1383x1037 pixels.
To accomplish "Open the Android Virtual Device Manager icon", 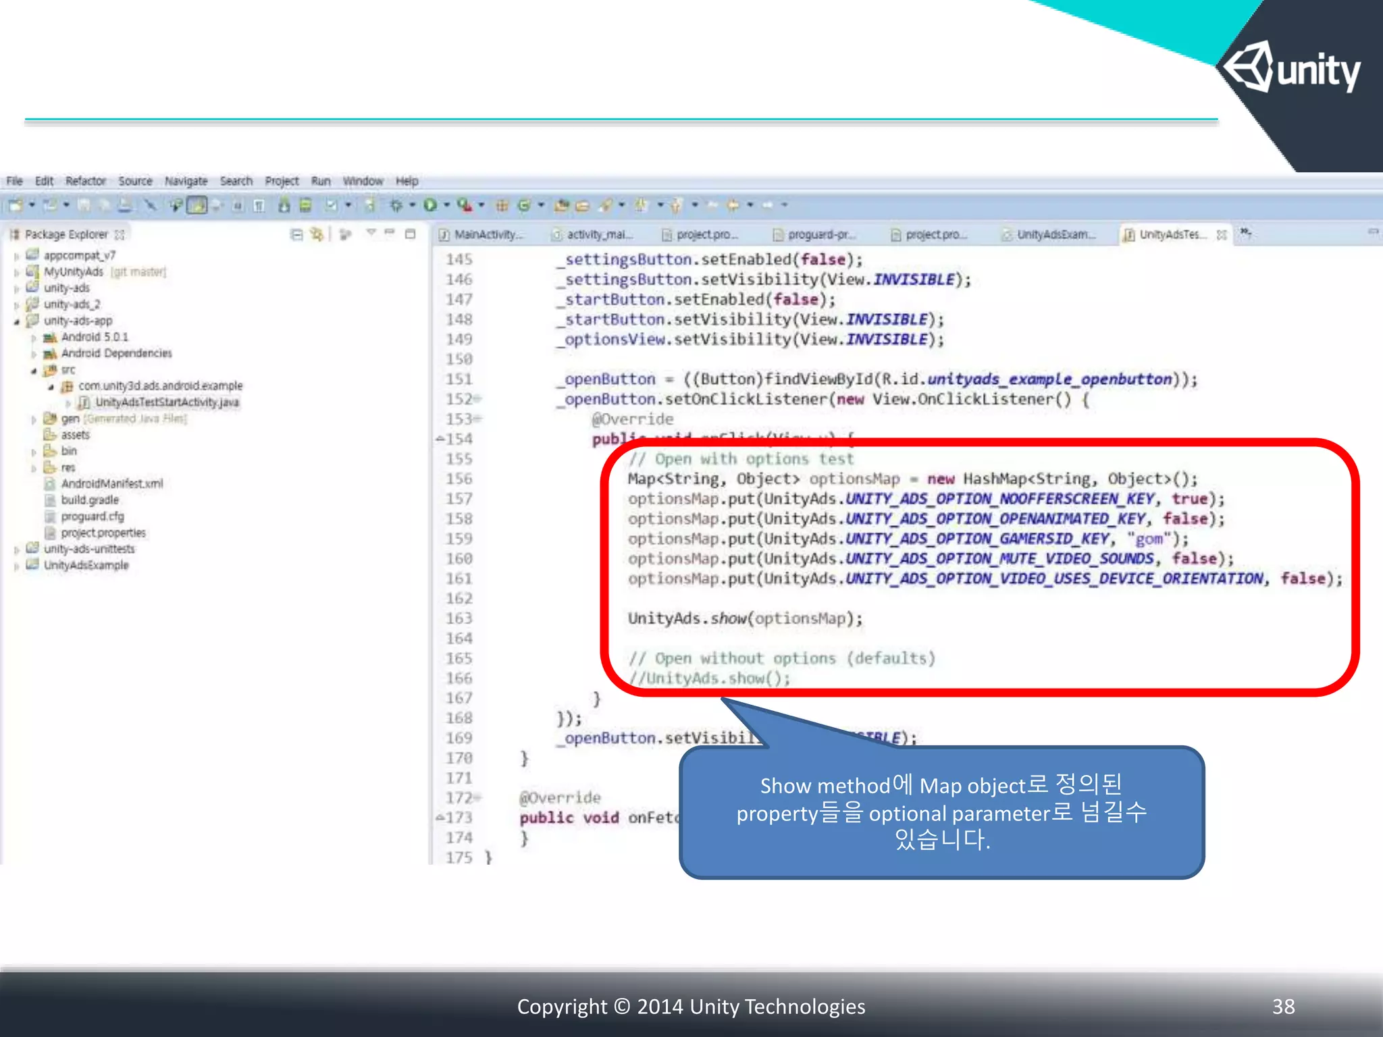I will click(x=305, y=205).
